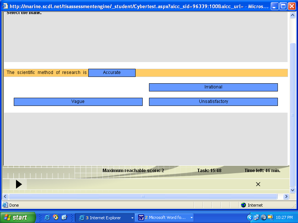This screenshot has height=223, width=298.
Task: Click the computer monitors tray icon
Action: 270,217
